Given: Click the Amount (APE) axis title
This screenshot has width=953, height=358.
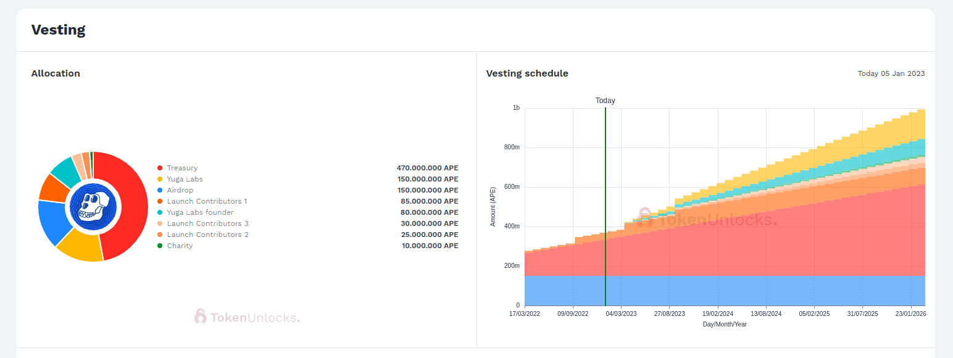Looking at the screenshot, I should (x=493, y=207).
